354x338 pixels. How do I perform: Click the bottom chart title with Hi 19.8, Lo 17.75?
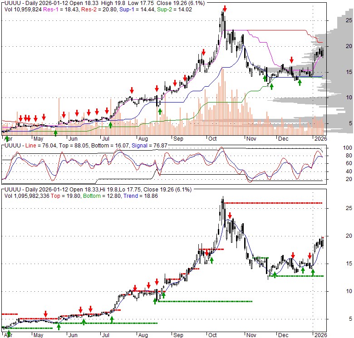tap(98, 190)
